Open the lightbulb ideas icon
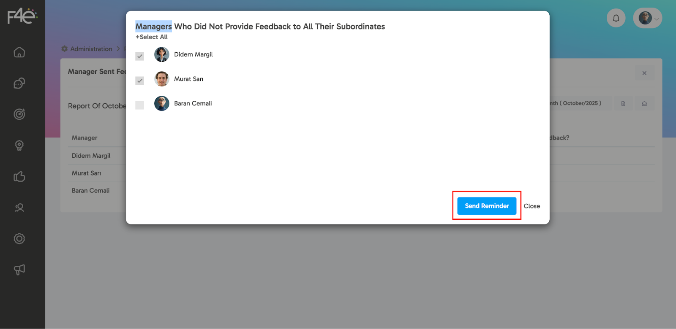The image size is (676, 329). [19, 146]
